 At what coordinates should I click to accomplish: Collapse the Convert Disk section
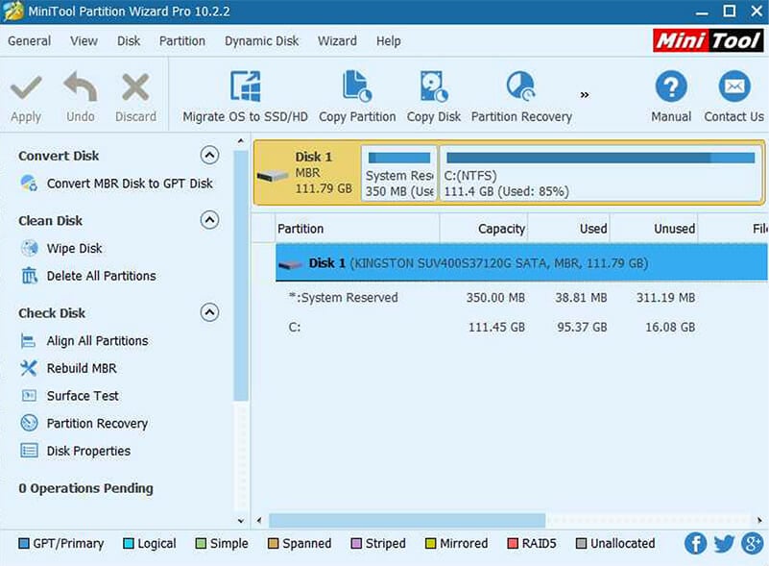coord(209,155)
